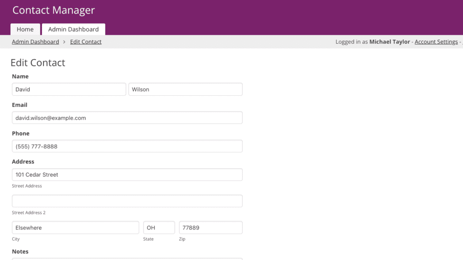Image resolution: width=463 pixels, height=260 pixels.
Task: Click the Email field label
Action: point(20,105)
